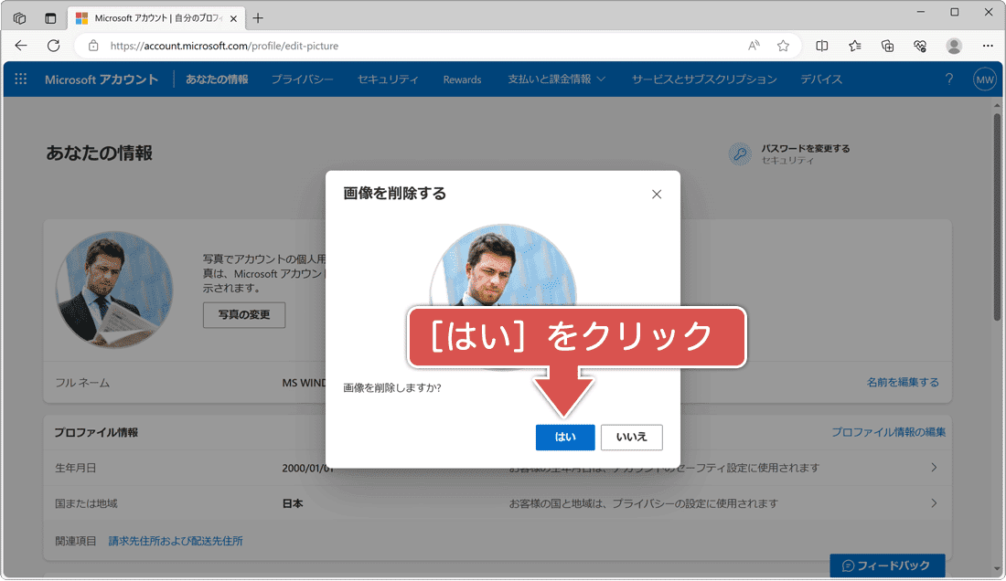
Task: Open Edge split screen view
Action: coord(821,44)
